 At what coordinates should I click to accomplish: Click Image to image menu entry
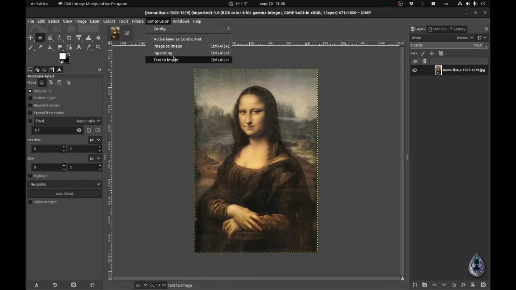[x=167, y=46]
